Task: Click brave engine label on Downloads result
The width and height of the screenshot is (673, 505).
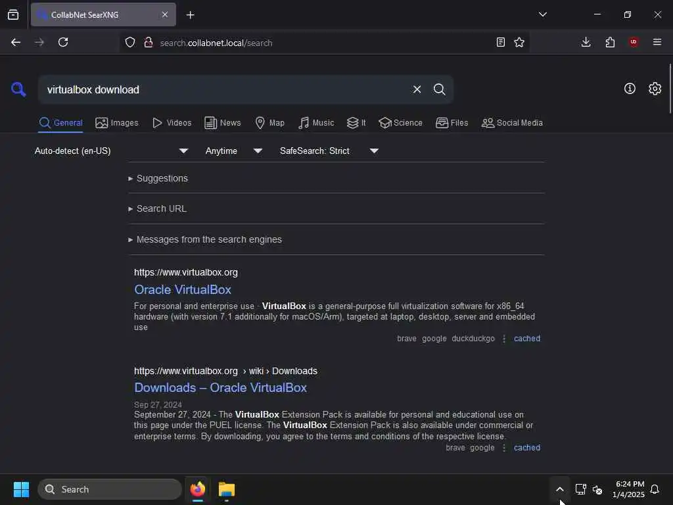Action: (455, 447)
